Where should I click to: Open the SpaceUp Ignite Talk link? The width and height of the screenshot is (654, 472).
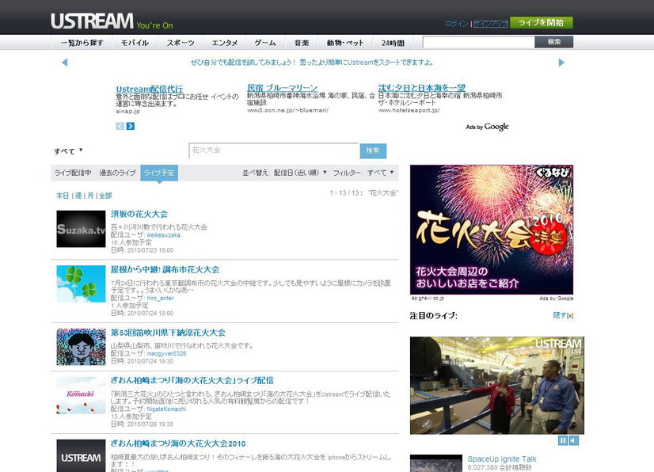[x=502, y=459]
